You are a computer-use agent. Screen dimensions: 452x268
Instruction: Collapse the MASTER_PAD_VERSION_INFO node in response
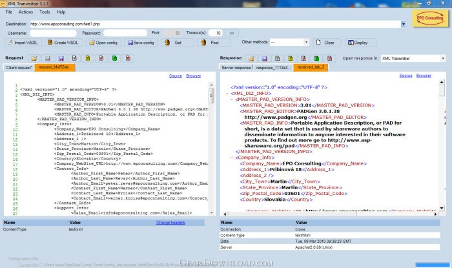[232, 99]
